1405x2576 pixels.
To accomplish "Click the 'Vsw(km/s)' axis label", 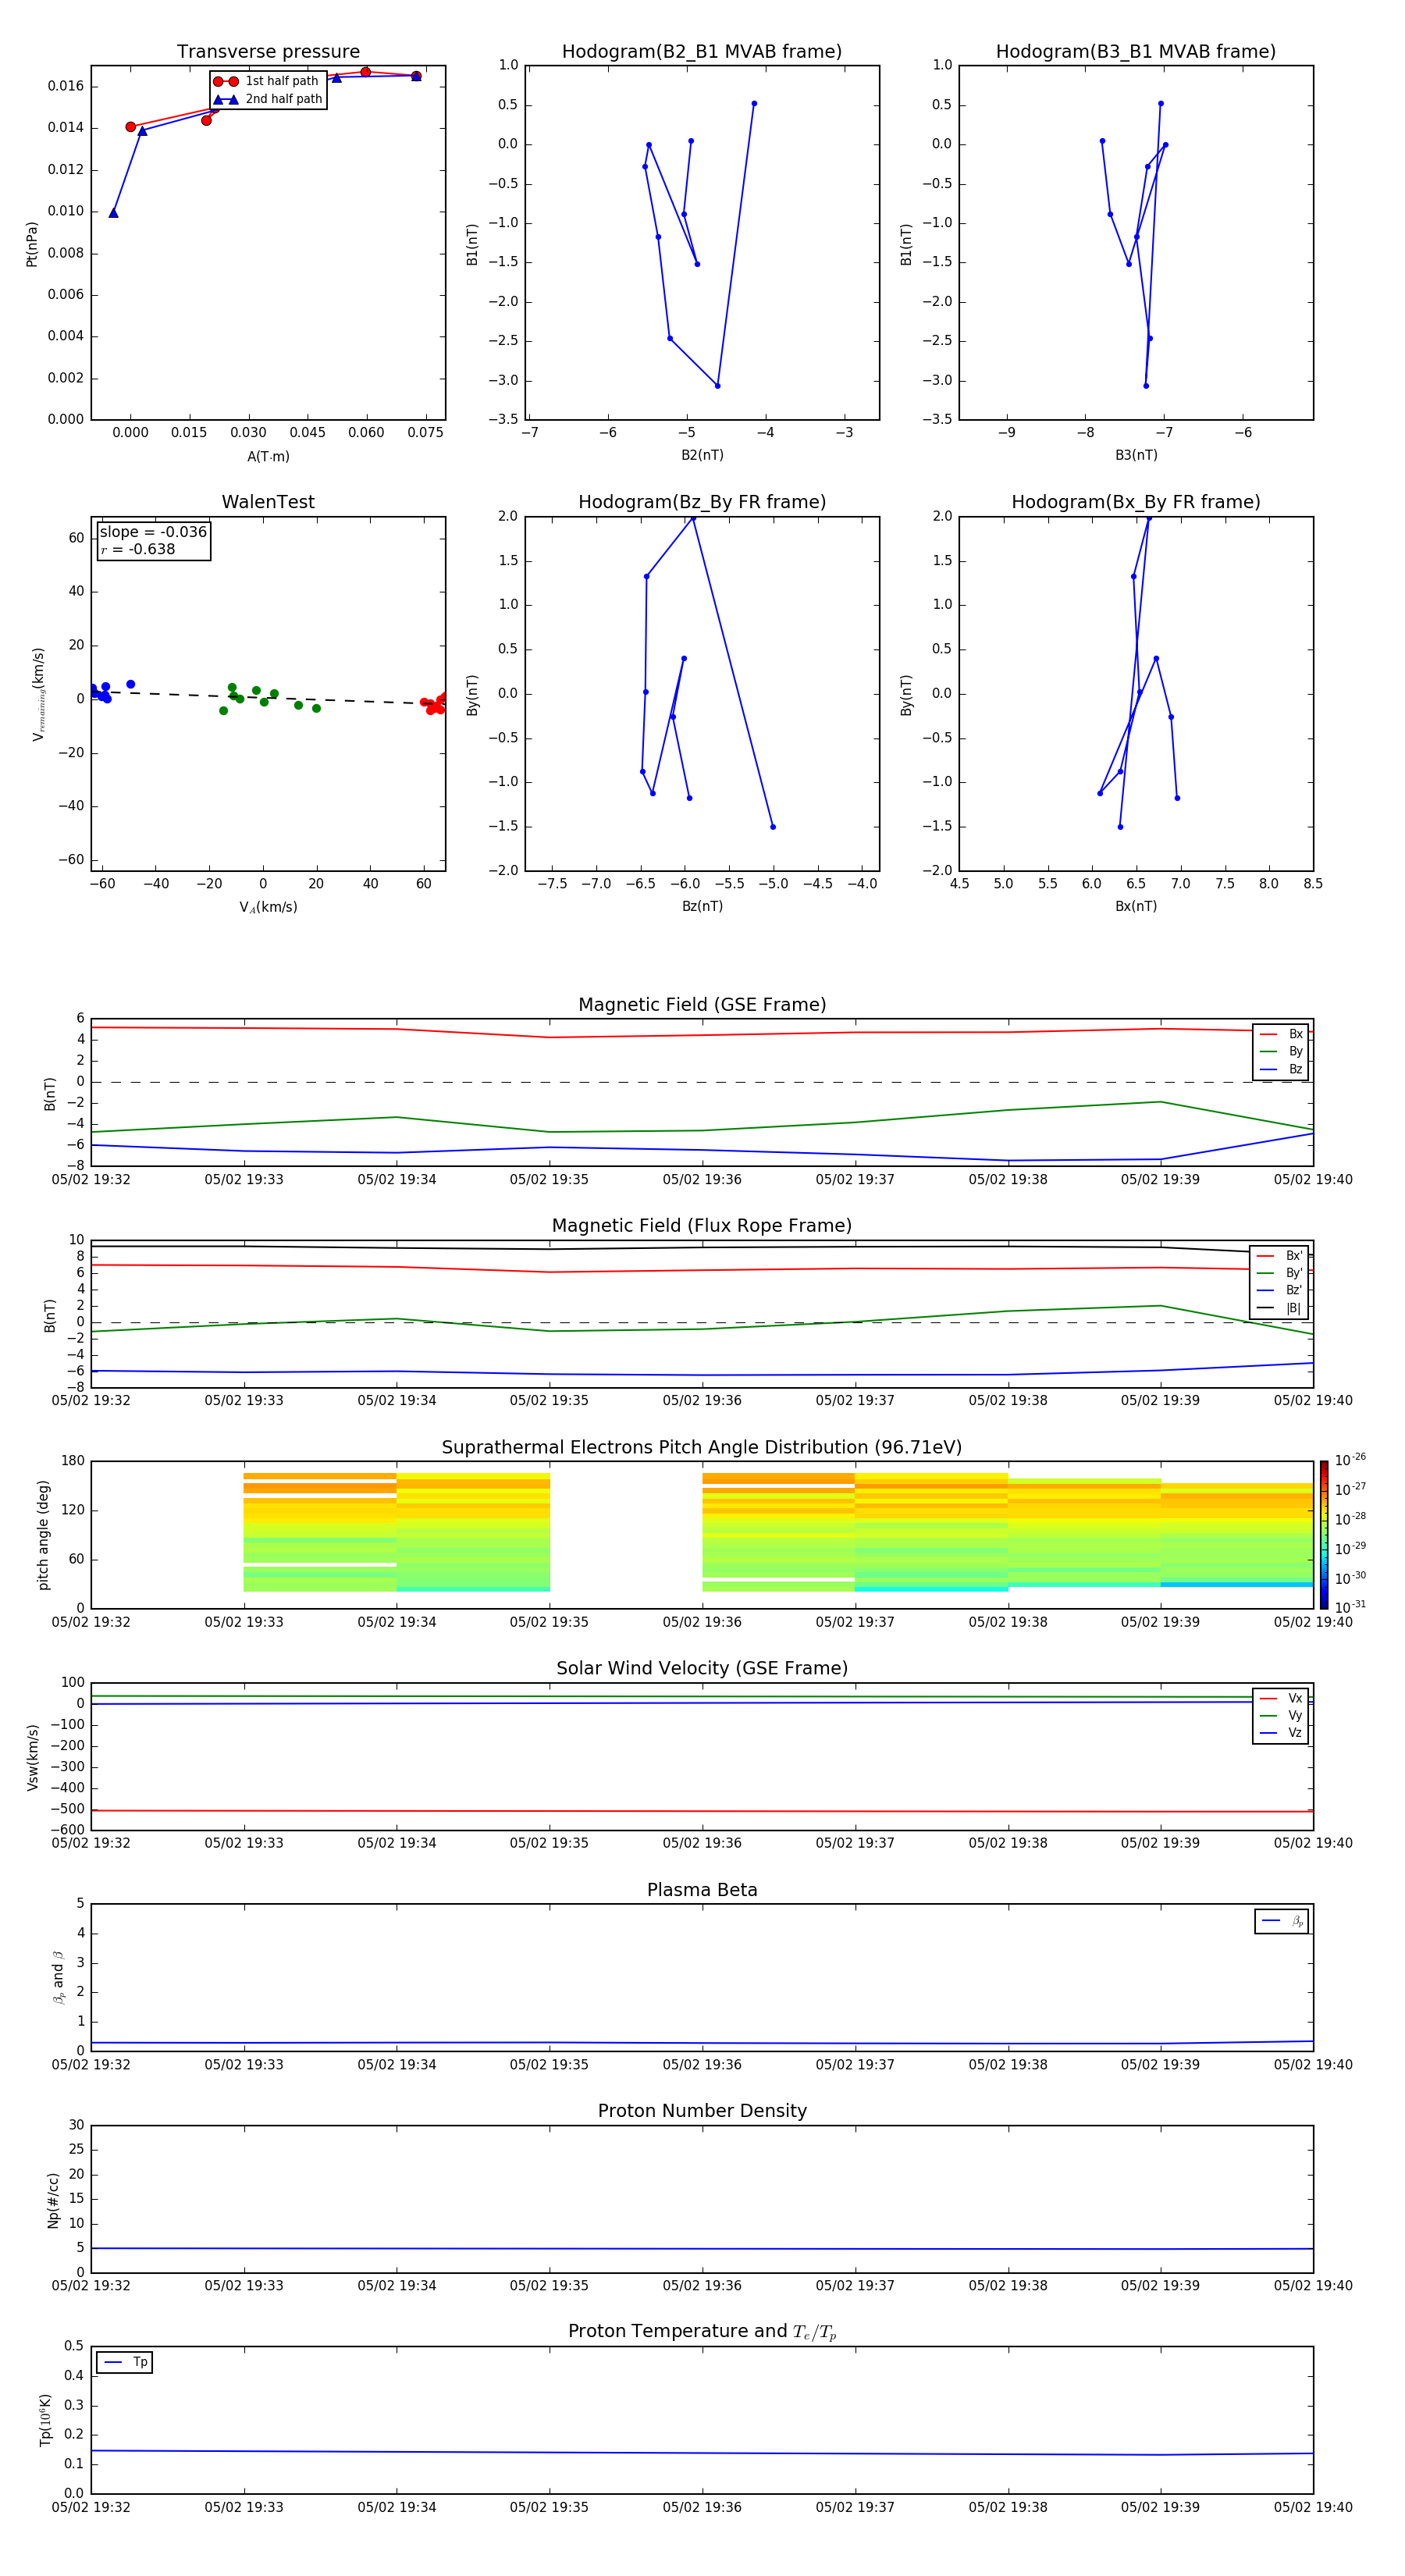I will coord(32,1757).
